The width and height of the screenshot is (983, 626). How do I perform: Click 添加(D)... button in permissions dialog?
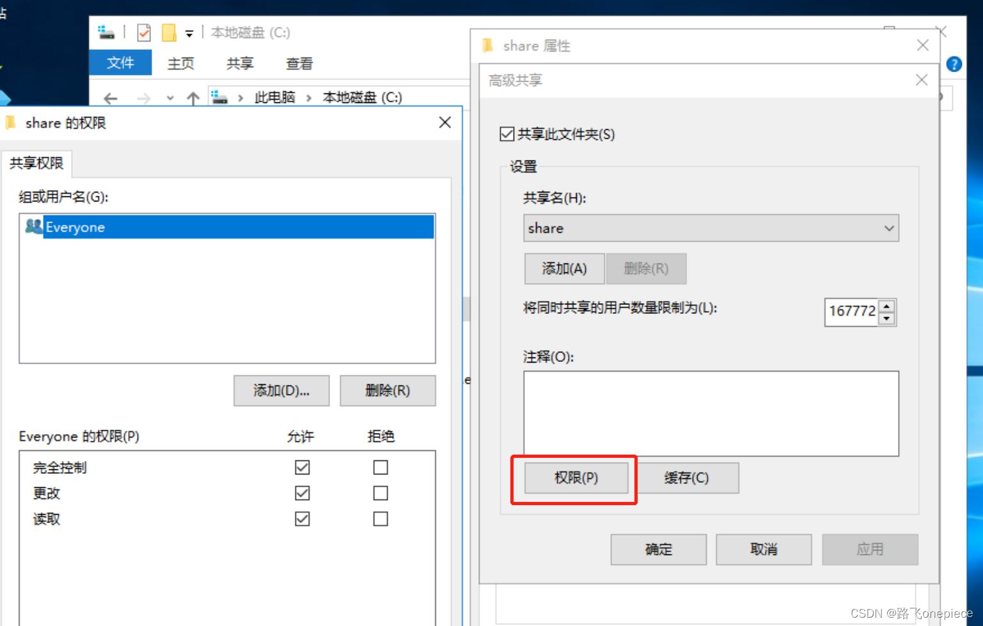pos(281,390)
